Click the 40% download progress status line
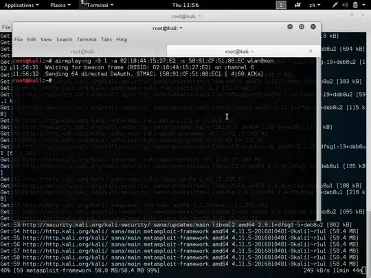Screen dimensions: 371x278 point(80,270)
